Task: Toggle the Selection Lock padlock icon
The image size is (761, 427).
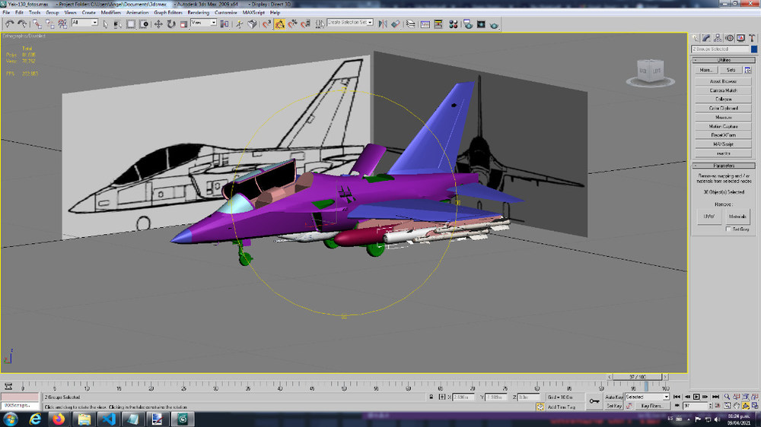Action: point(431,397)
